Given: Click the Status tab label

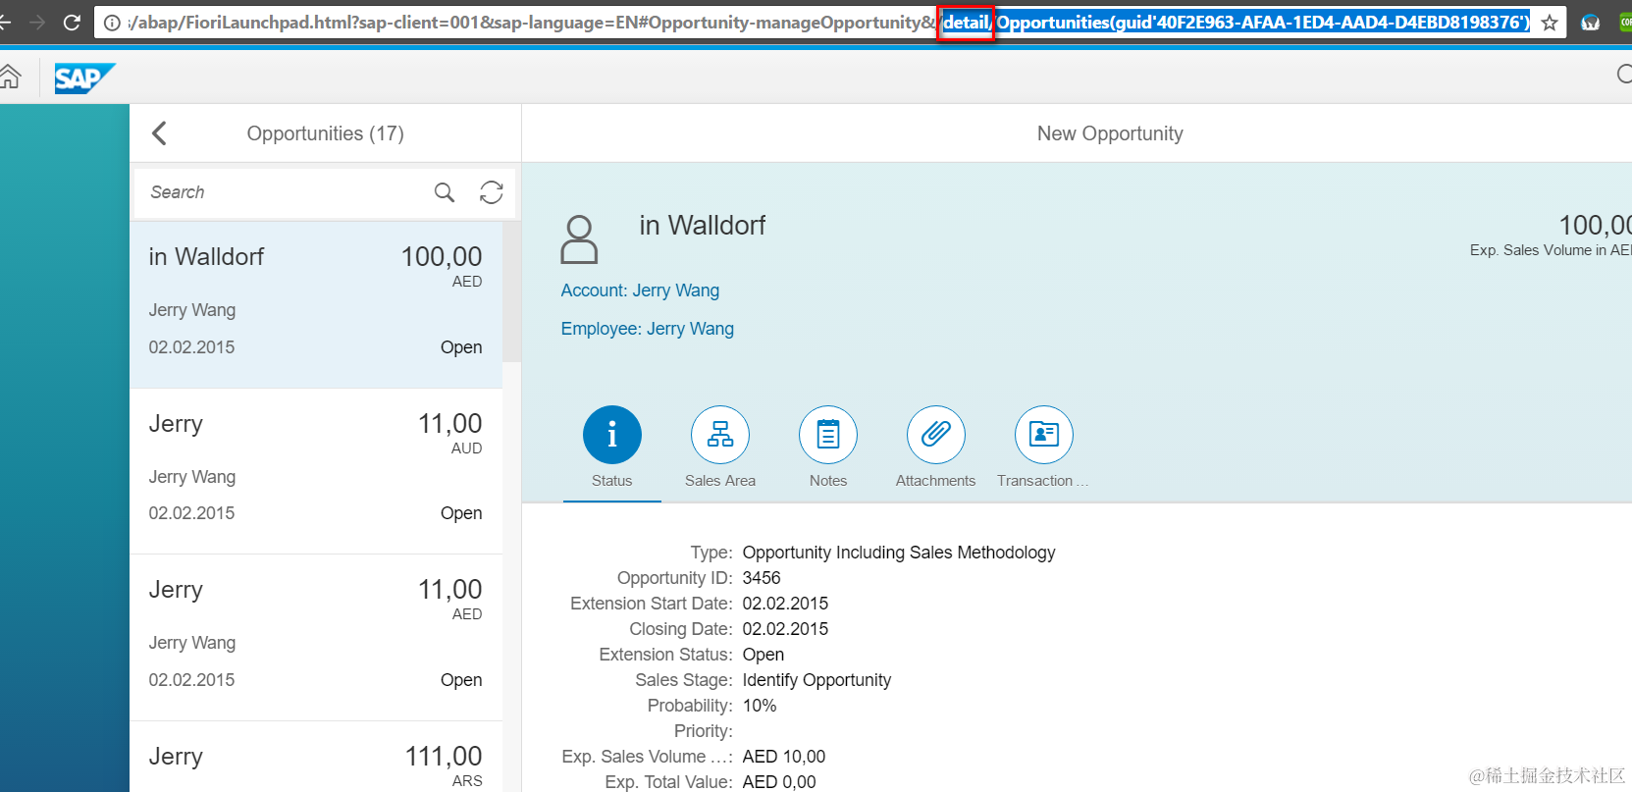Looking at the screenshot, I should [x=612, y=481].
